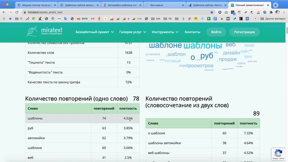This screenshot has height=162, width=288.
Task: Click the reCAPTCHA badge
Action: click(279, 154)
